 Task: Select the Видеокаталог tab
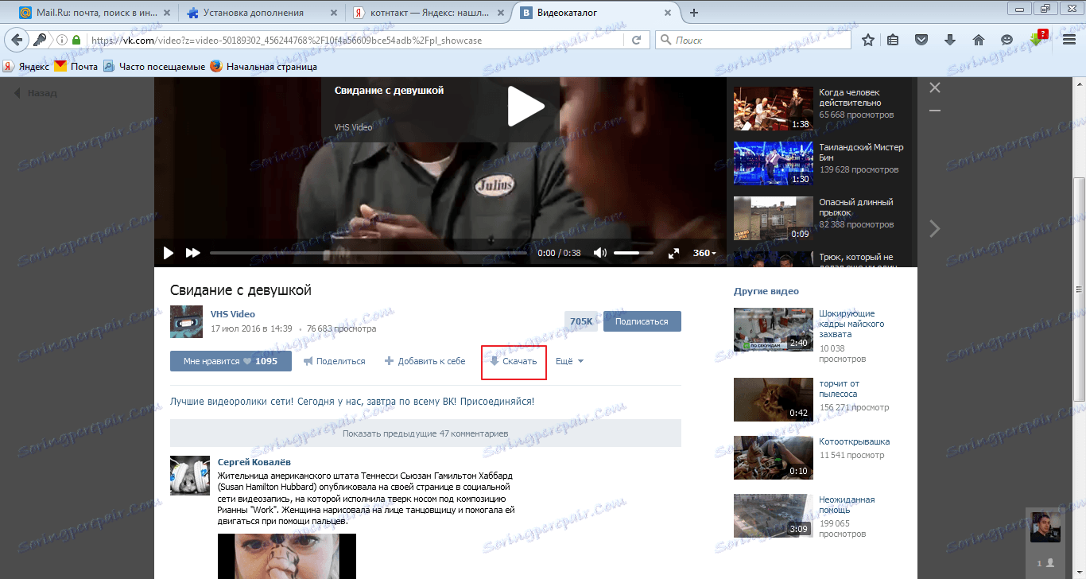[597, 13]
